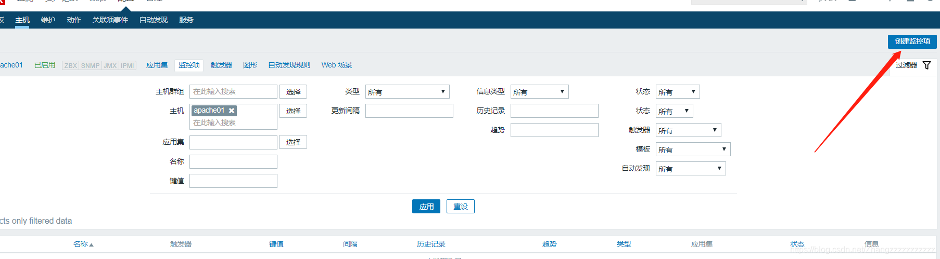Open the 信息类型 dropdown
940x259 pixels.
[x=539, y=92]
